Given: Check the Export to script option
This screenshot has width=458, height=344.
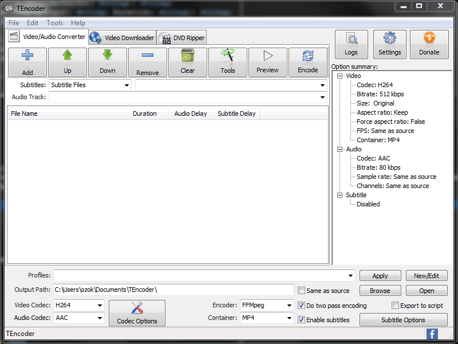Looking at the screenshot, I should [x=395, y=306].
